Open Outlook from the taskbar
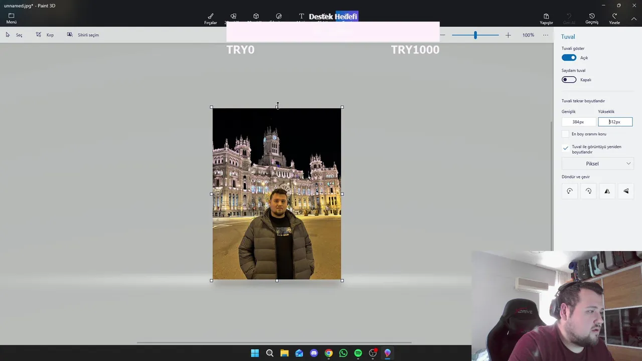This screenshot has height=361, width=642. tap(299, 353)
